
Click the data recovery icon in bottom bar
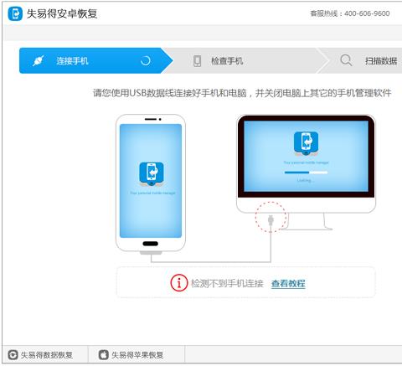click(x=13, y=355)
